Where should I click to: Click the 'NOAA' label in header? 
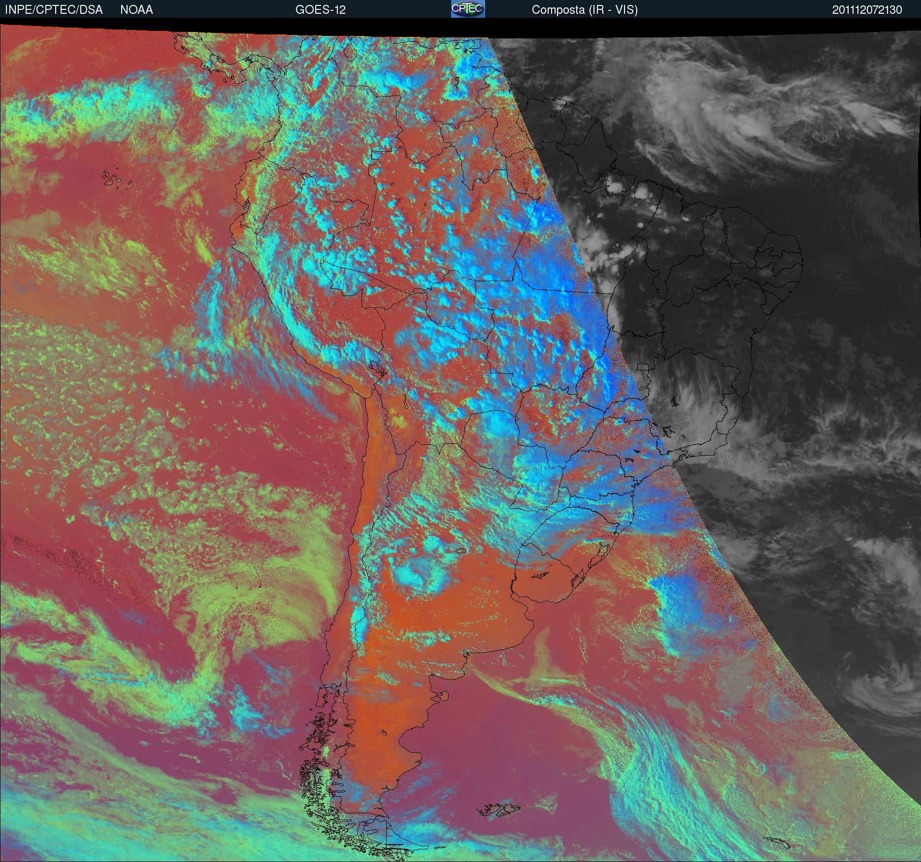[x=136, y=10]
